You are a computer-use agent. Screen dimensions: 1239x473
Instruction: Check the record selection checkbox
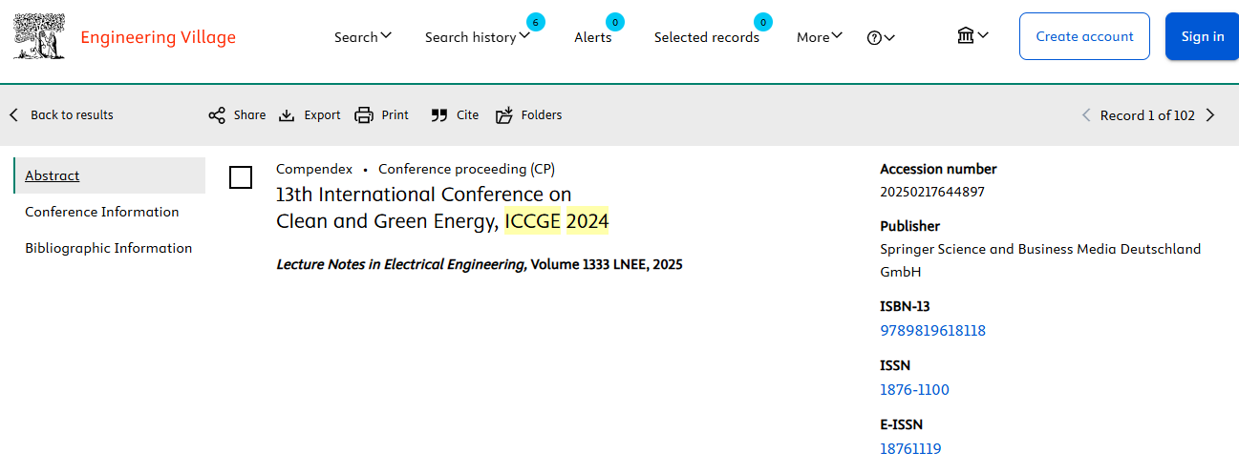click(x=241, y=177)
